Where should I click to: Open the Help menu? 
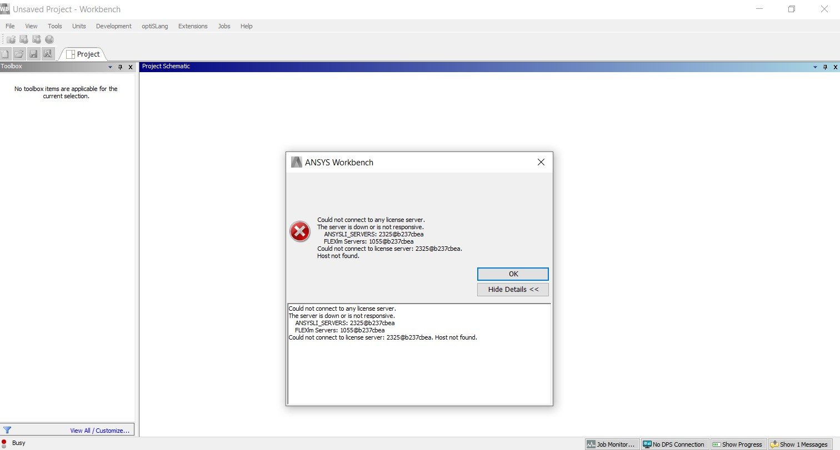[246, 26]
